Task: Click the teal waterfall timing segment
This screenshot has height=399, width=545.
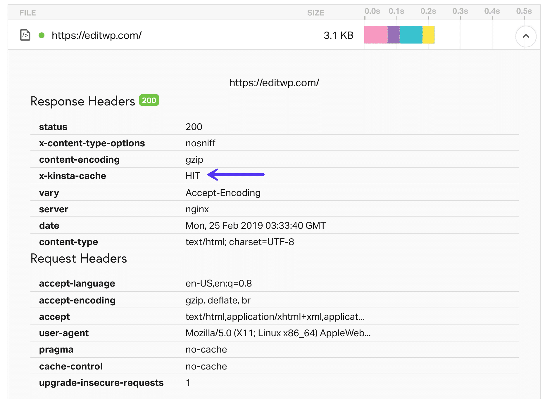Action: click(x=411, y=35)
